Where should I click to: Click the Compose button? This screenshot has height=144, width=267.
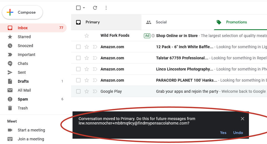tap(22, 12)
